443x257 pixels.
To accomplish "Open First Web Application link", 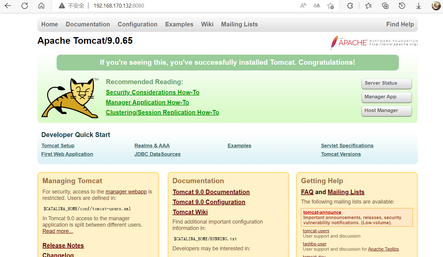I will pyautogui.click(x=67, y=154).
